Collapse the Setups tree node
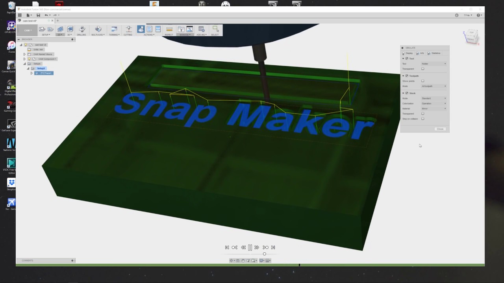This screenshot has height=283, width=504. [24, 64]
